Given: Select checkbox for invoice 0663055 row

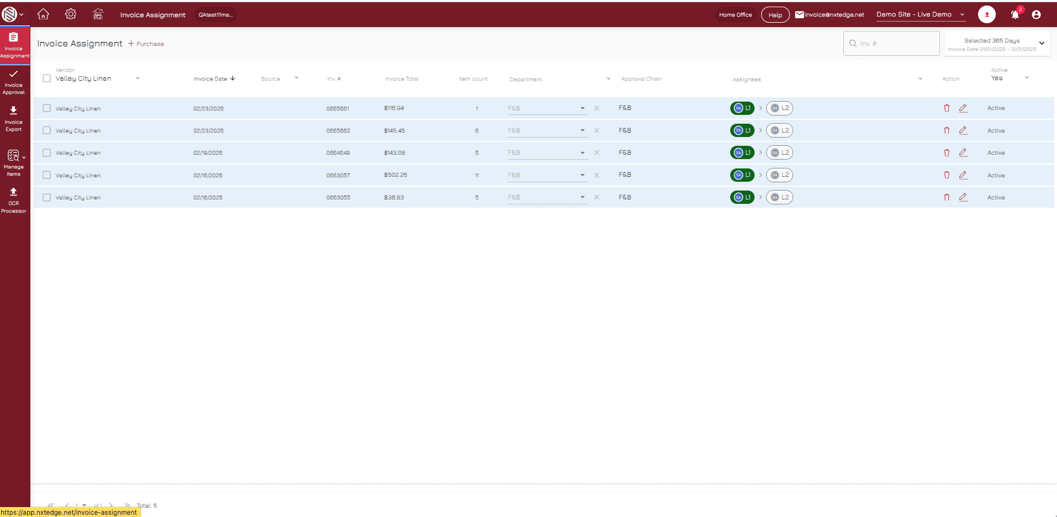Looking at the screenshot, I should tap(47, 197).
